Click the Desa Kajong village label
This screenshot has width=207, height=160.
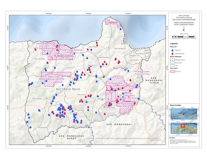[x=43, y=127]
